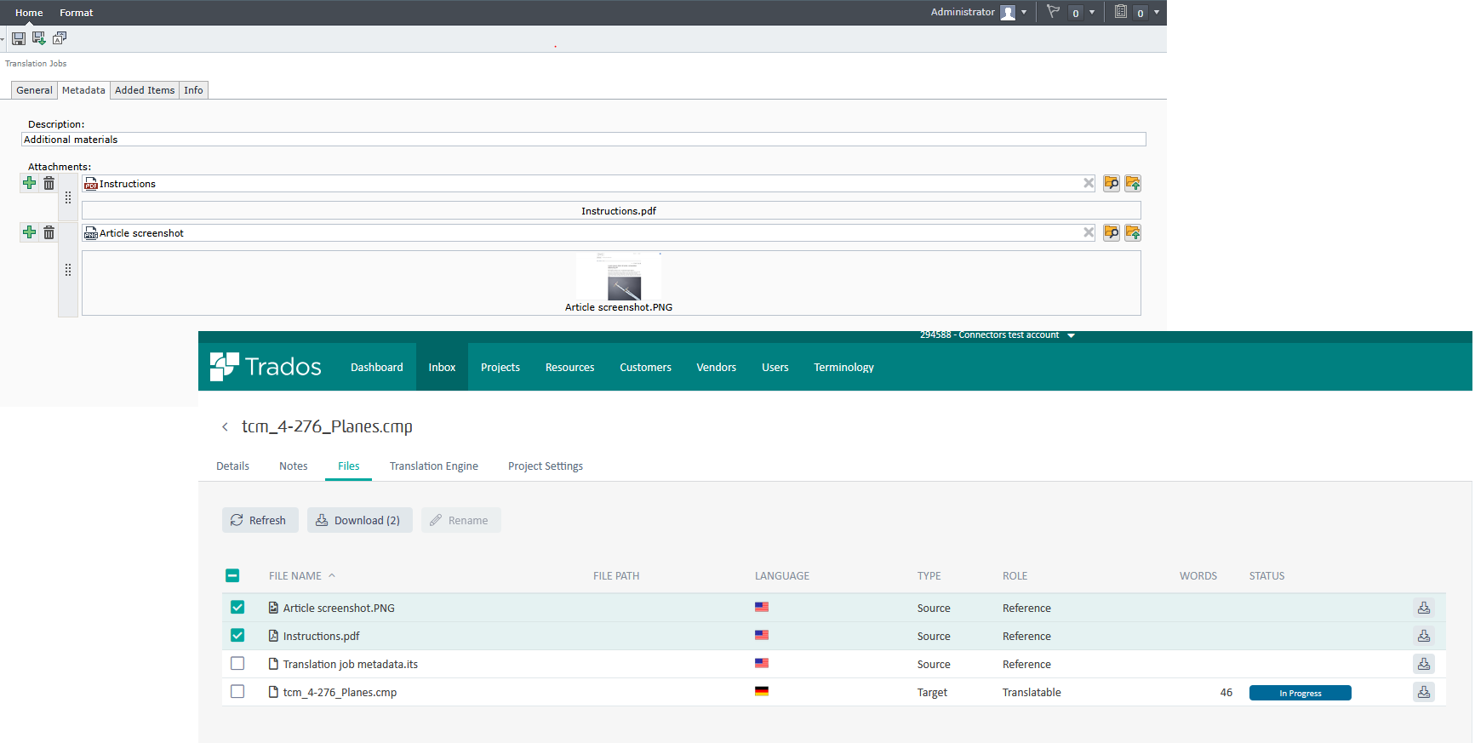The width and height of the screenshot is (1475, 743).
Task: Sort the list by FILE NAME column
Action: [295, 576]
